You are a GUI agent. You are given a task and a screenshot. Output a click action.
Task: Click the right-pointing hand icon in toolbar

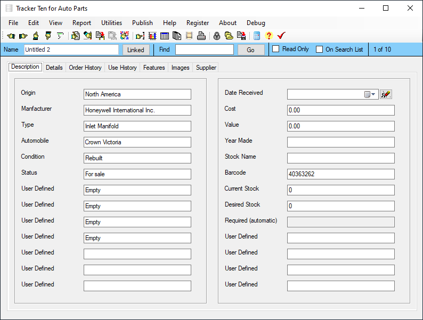coord(23,36)
